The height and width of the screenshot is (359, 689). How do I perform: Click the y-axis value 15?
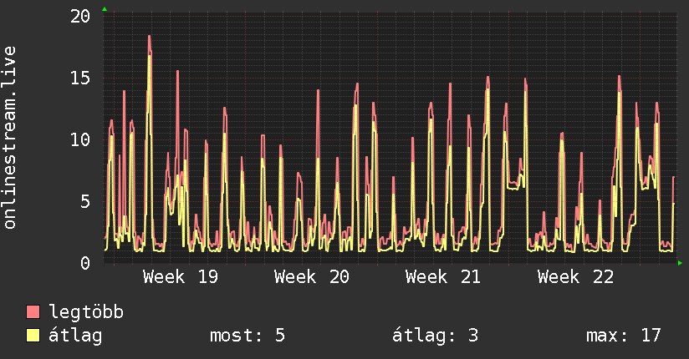pyautogui.click(x=80, y=78)
